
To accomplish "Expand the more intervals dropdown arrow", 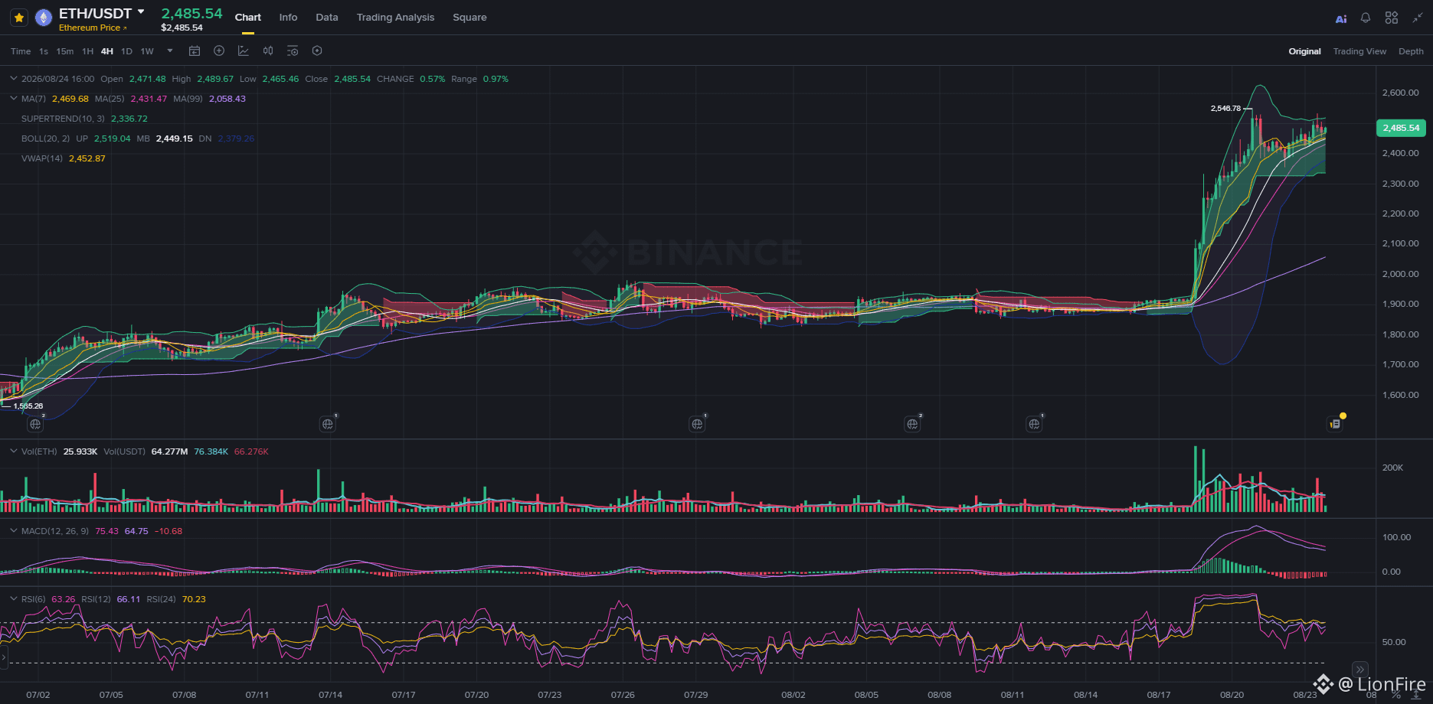I will pos(170,51).
